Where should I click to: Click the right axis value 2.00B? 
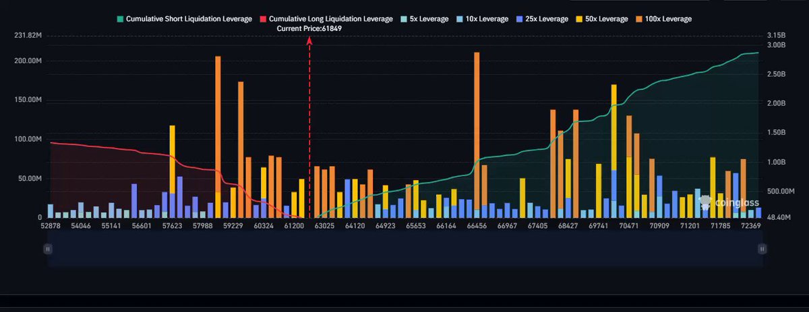pyautogui.click(x=777, y=104)
